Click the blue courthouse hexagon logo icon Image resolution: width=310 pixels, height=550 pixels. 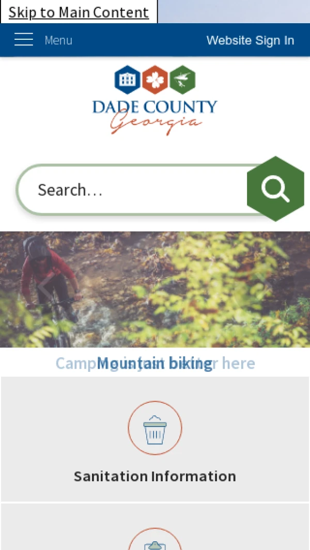pos(128,80)
